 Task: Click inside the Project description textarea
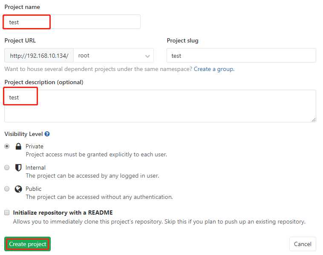(x=160, y=106)
